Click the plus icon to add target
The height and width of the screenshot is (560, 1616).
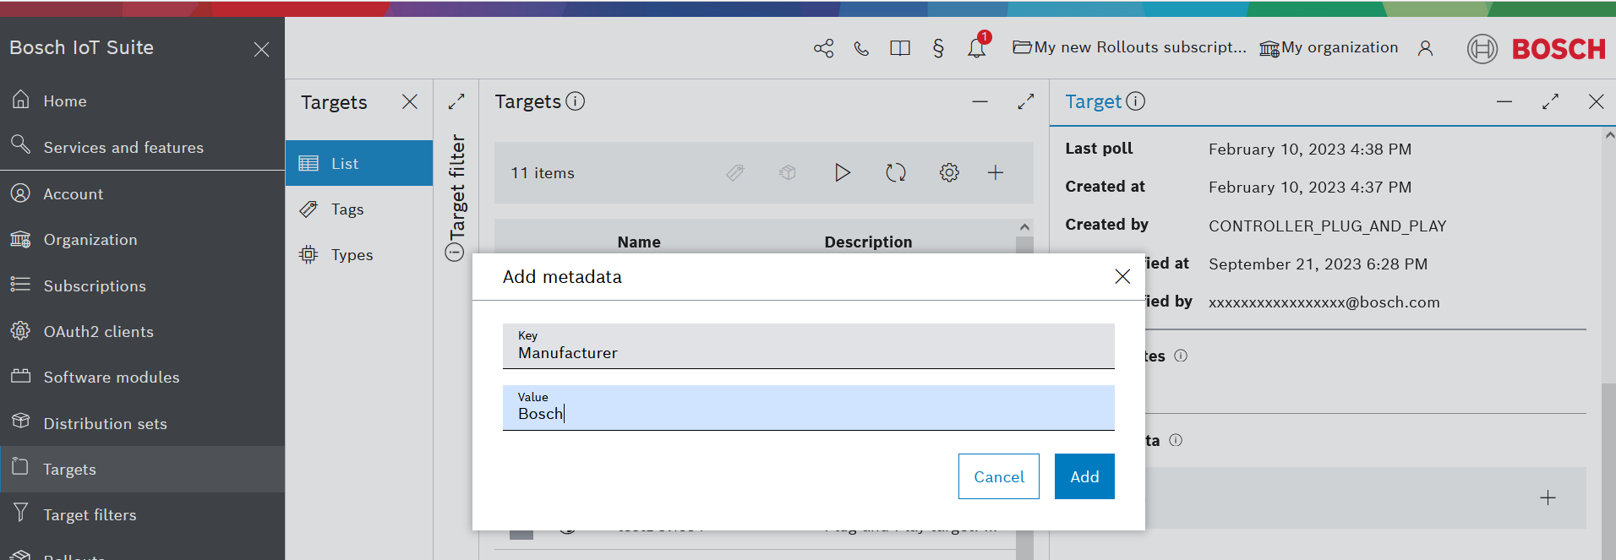coord(996,172)
